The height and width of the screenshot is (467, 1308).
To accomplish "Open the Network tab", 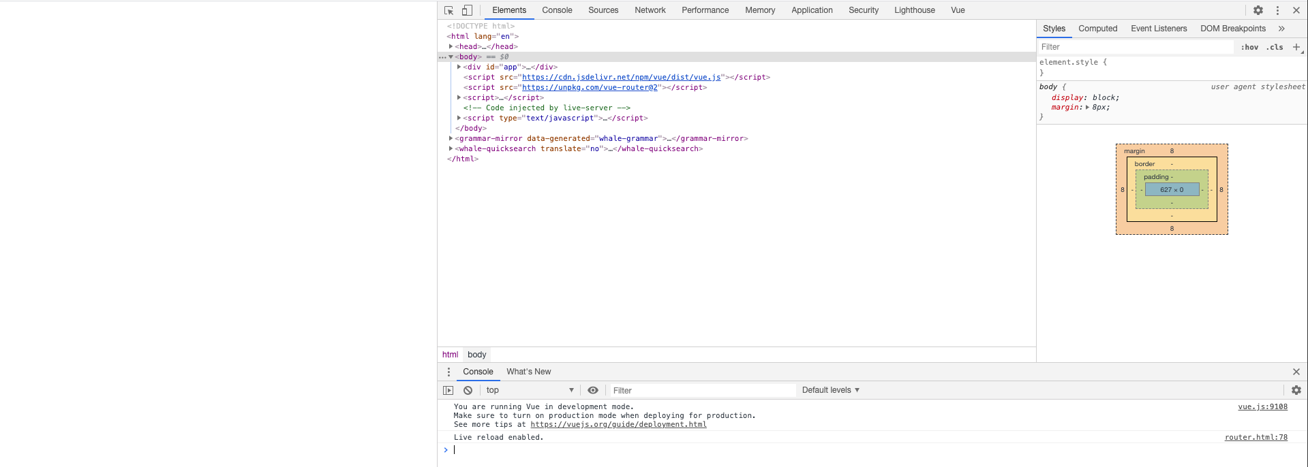I will (x=650, y=10).
